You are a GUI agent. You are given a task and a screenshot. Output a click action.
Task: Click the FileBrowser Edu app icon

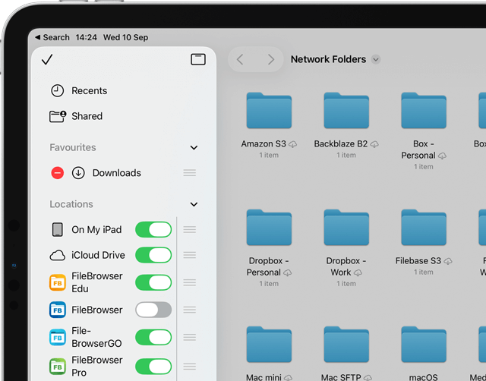(x=58, y=282)
